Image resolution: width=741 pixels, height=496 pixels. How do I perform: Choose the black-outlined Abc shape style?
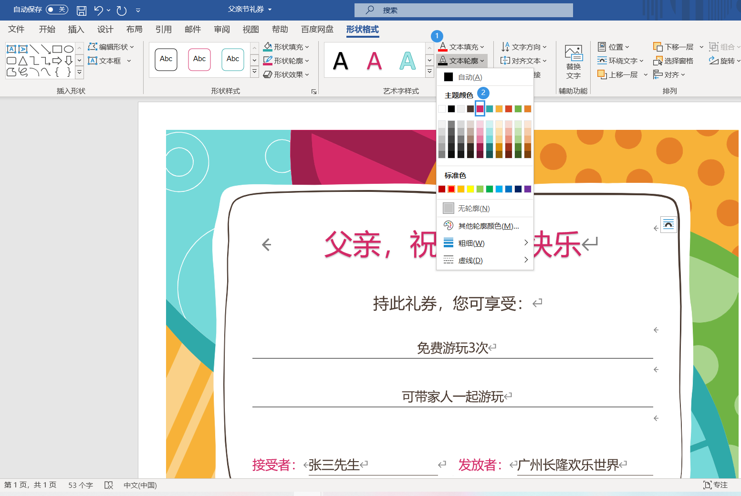[166, 60]
